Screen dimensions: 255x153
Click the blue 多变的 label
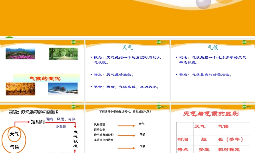point(61,126)
